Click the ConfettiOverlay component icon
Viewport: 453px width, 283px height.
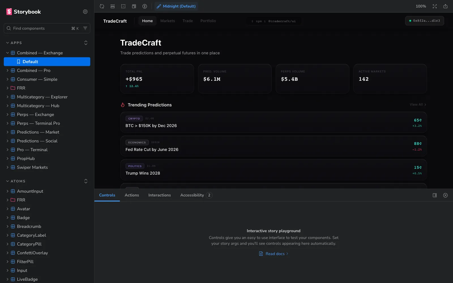click(13, 253)
